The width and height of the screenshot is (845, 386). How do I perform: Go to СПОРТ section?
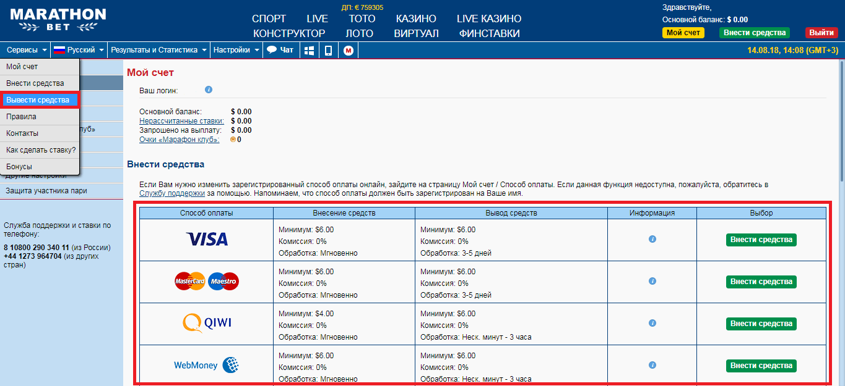pos(269,19)
